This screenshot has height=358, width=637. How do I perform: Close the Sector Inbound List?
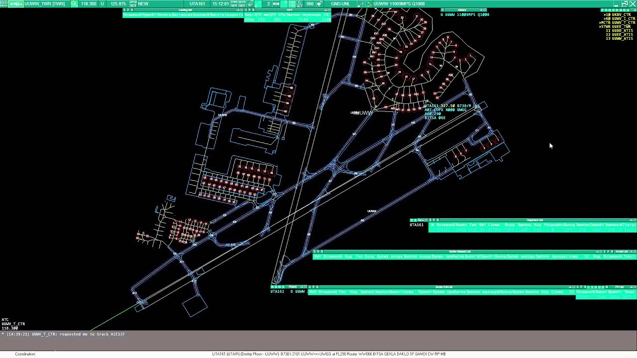point(601,252)
